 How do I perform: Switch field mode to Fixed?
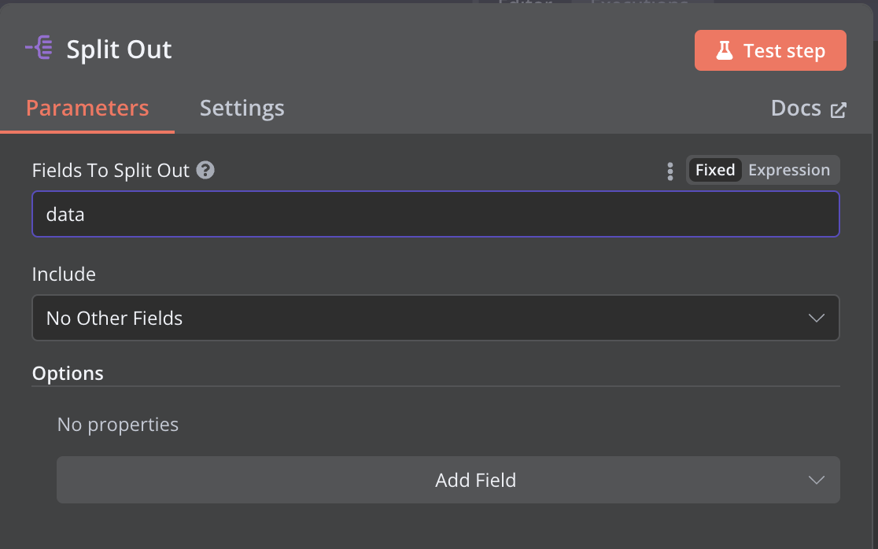pyautogui.click(x=714, y=170)
